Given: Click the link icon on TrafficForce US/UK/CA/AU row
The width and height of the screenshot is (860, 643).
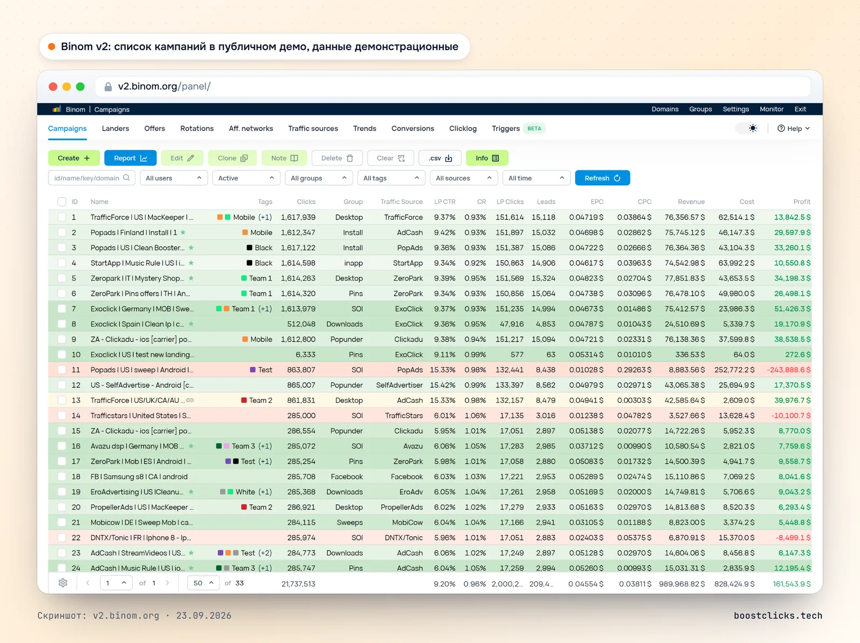Looking at the screenshot, I should coord(190,400).
